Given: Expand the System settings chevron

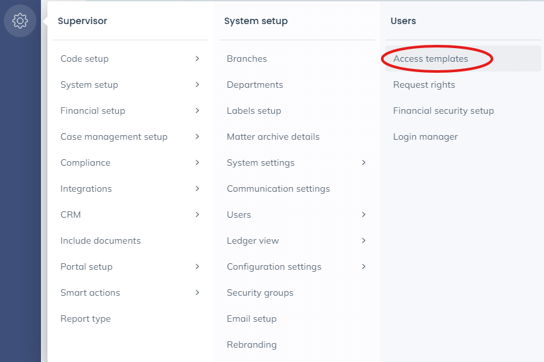Looking at the screenshot, I should point(363,162).
